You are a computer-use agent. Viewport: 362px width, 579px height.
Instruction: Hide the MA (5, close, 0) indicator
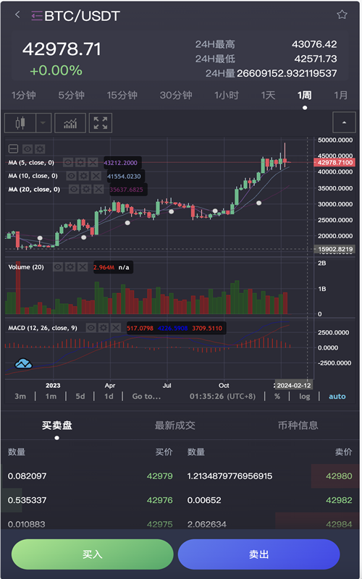[x=68, y=162]
